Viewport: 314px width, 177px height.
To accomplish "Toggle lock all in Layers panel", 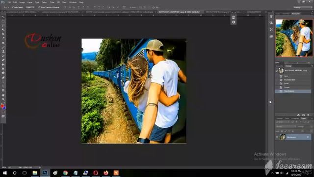I will point(293,131).
